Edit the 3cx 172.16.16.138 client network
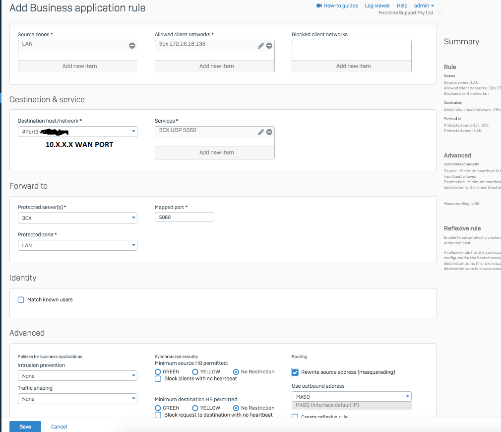The image size is (501, 432). coord(261,46)
